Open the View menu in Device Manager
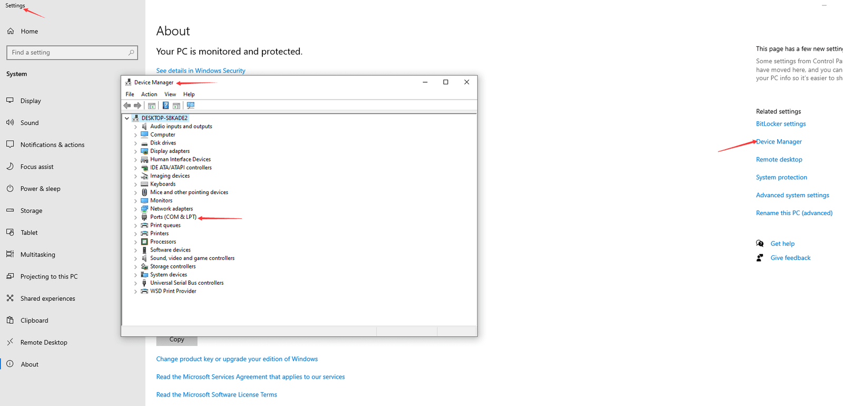Viewport: 843px width, 406px height. click(170, 94)
